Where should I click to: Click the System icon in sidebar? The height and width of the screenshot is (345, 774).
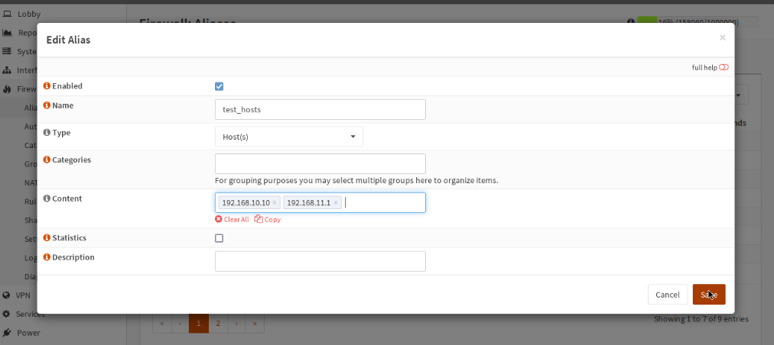(8, 51)
